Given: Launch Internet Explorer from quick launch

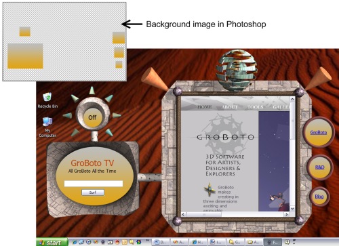Looking at the screenshot, I should pyautogui.click(x=75, y=242).
